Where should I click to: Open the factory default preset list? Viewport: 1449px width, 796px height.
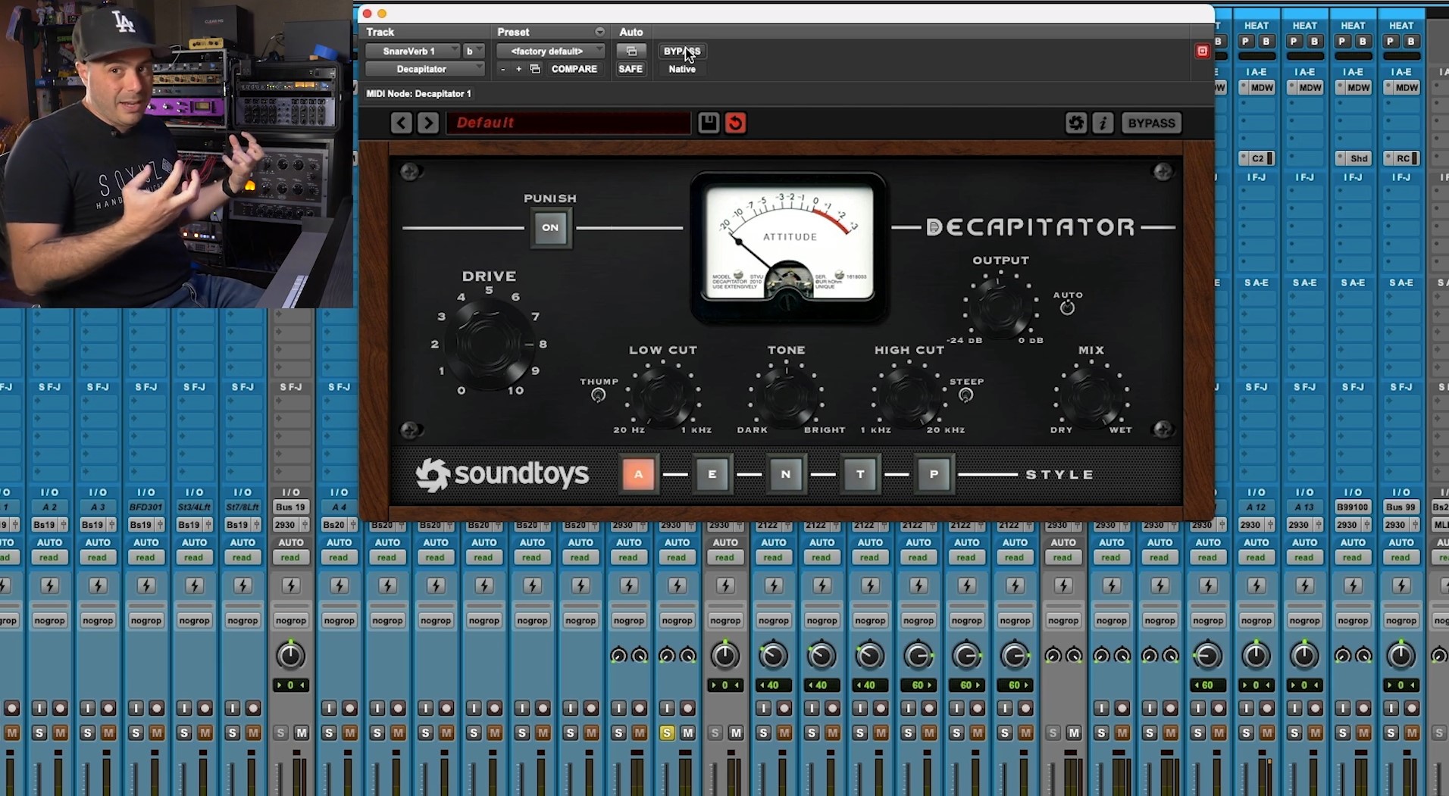point(551,52)
